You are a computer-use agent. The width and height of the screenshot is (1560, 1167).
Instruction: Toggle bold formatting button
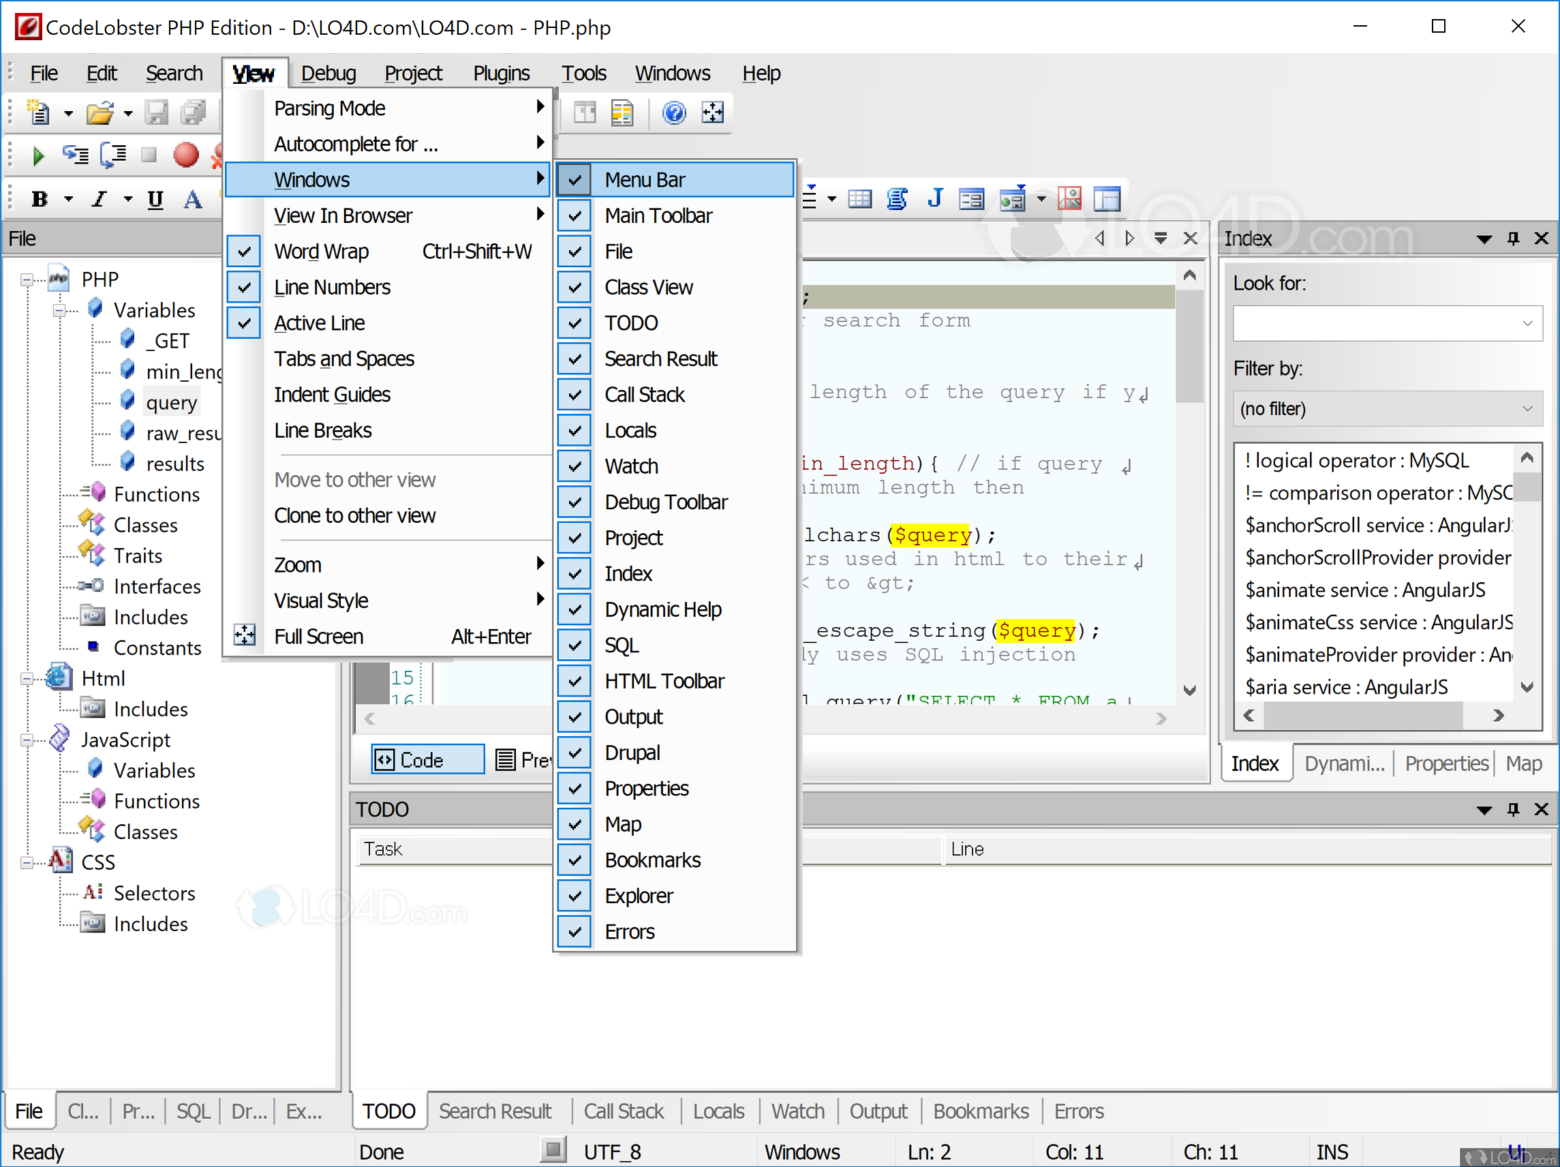(x=40, y=200)
